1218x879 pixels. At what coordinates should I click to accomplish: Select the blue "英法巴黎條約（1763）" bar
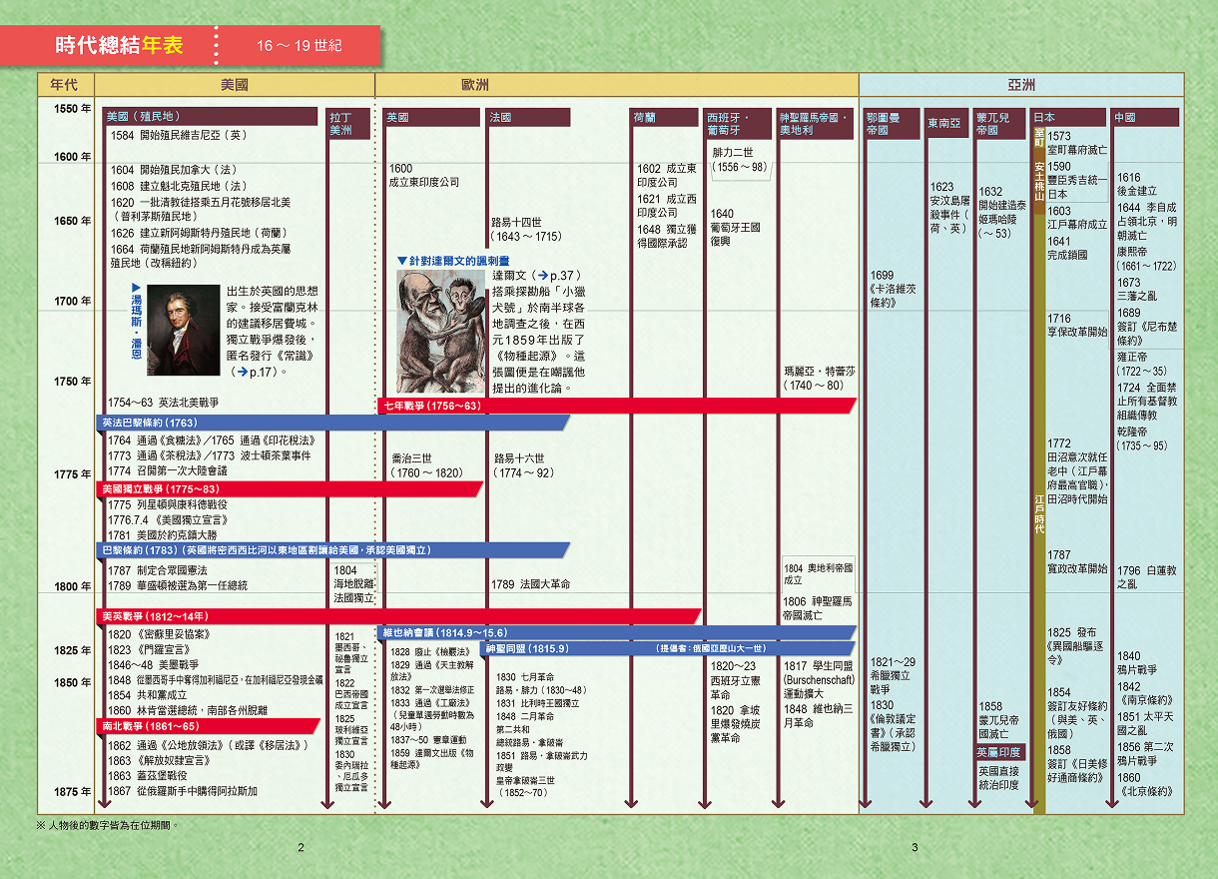[x=333, y=423]
